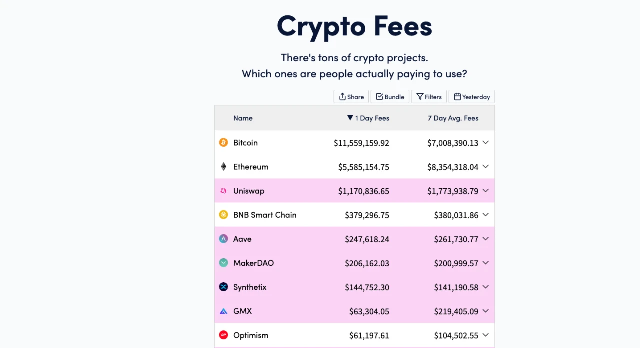Screen dimensions: 640x348
Task: Sort by 1 Day Fees column
Action: point(368,118)
